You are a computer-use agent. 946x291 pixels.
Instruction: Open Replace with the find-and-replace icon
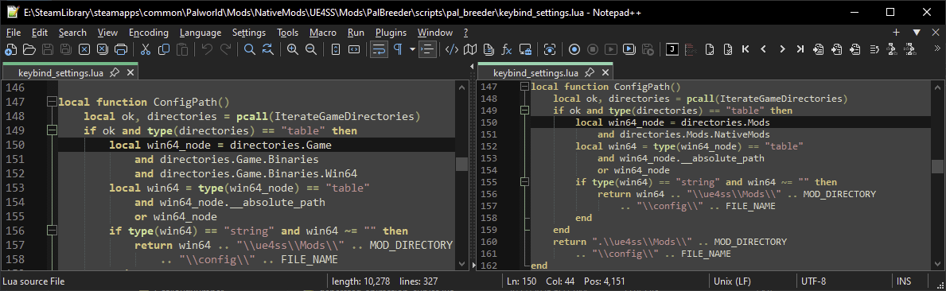(268, 49)
